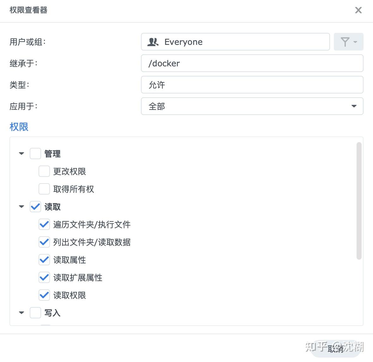
Task: Disable the 读取属性 checkbox
Action: coord(44,260)
